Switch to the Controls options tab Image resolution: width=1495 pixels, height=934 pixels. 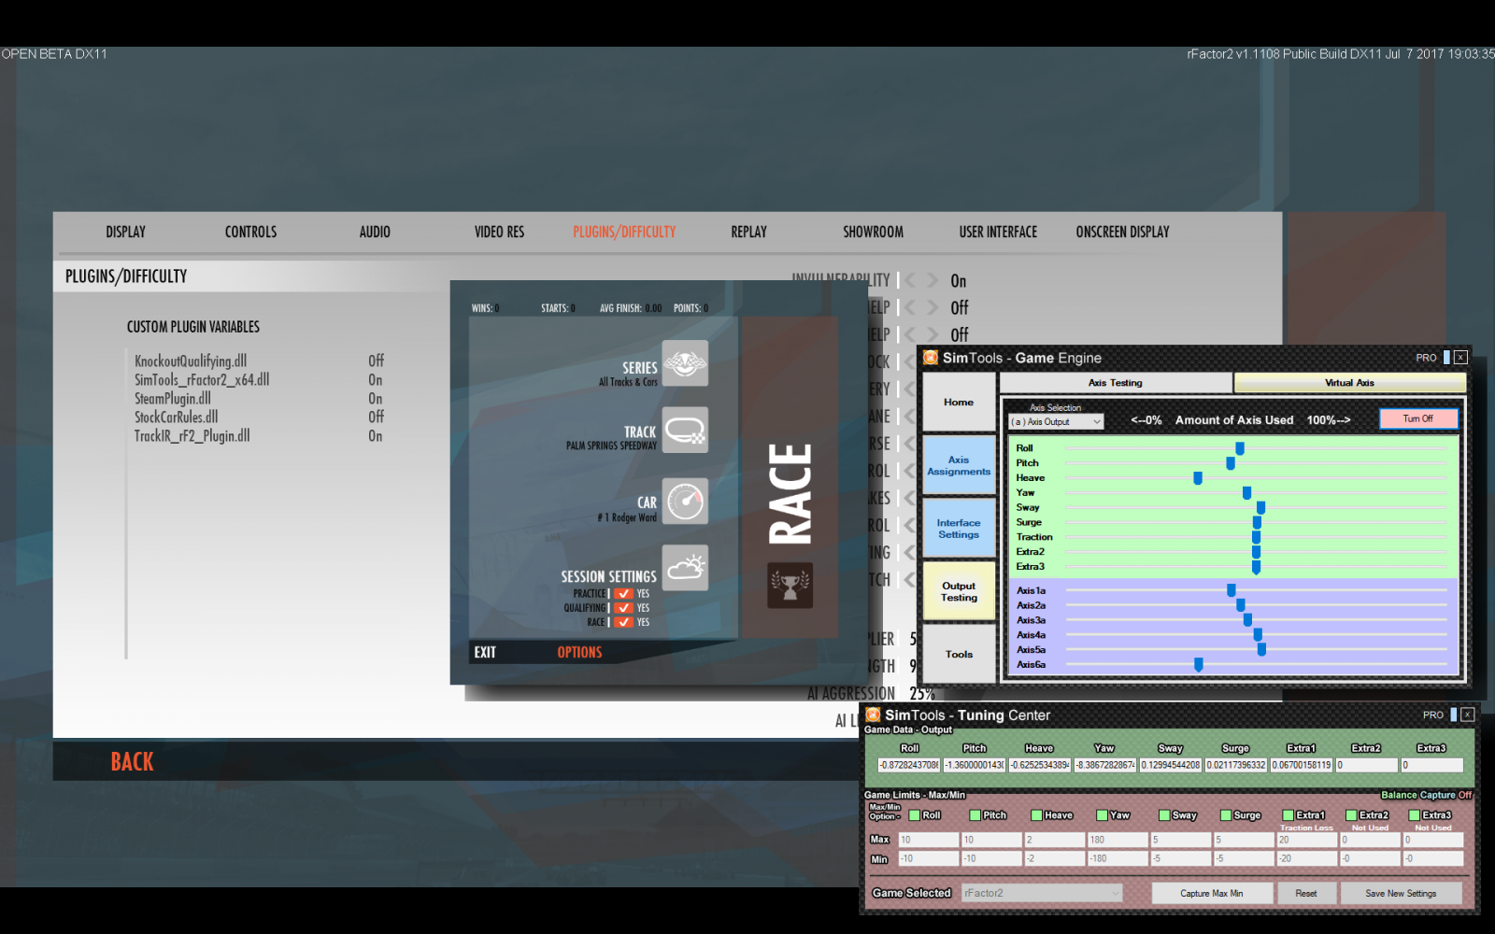point(250,232)
